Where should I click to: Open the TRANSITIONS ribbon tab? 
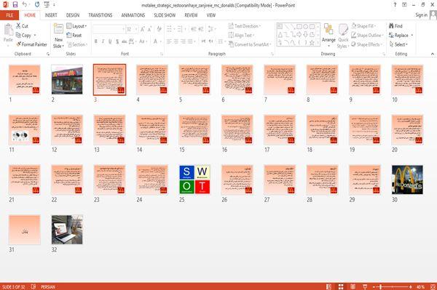click(101, 15)
